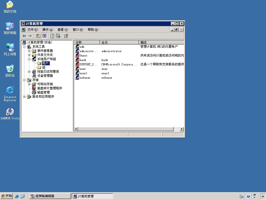This screenshot has height=200, width=266.
Task: Click 计算机管理 taskbar button
Action: [92, 196]
